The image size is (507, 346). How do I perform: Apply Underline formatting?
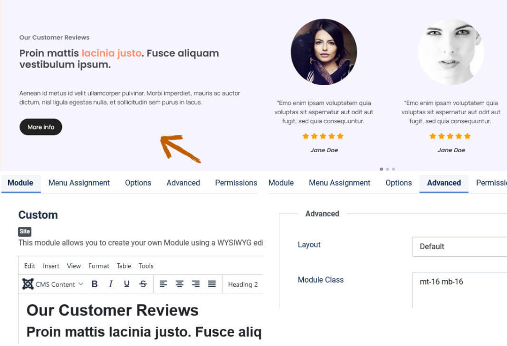[127, 284]
